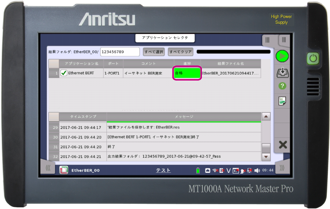Expand the left side panel with the ⟨⟨⟨ handle
330x209 pixels.
tap(48, 168)
